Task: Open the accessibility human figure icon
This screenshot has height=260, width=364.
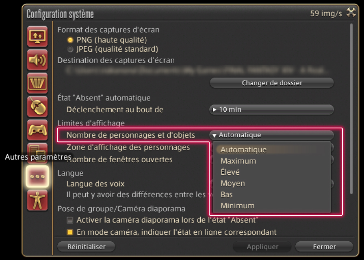Action: point(37,200)
